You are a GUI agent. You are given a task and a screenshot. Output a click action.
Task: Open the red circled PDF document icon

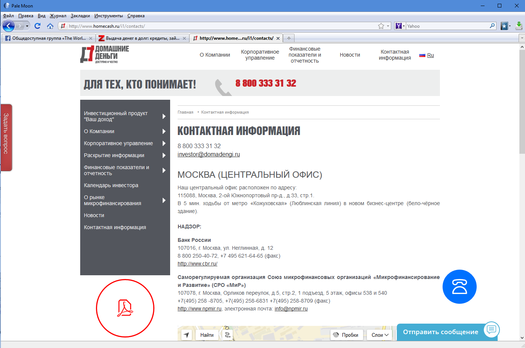tap(125, 308)
